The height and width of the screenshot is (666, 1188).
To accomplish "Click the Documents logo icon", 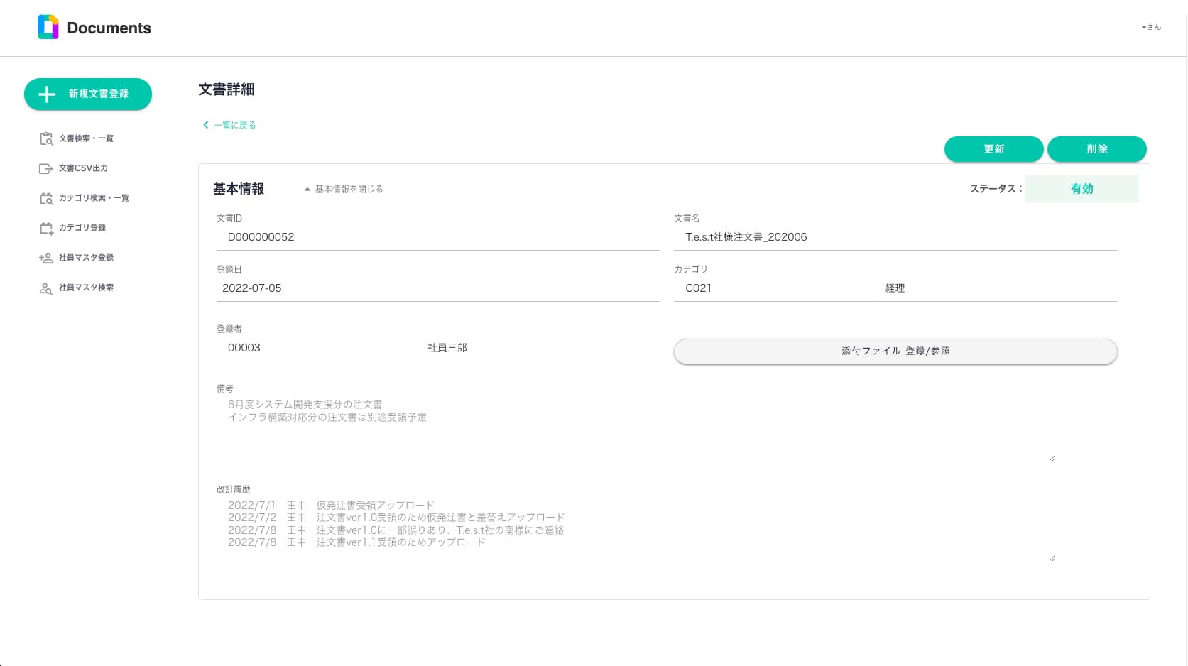I will (x=48, y=27).
